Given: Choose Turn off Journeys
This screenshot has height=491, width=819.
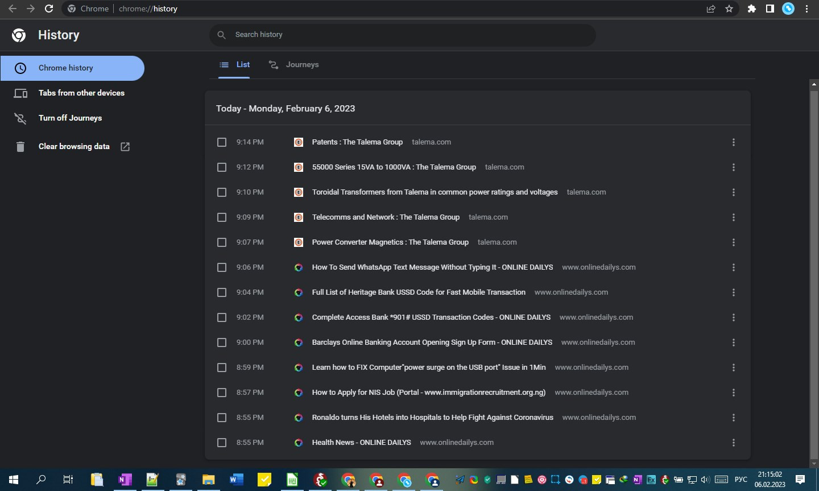Looking at the screenshot, I should (x=72, y=118).
